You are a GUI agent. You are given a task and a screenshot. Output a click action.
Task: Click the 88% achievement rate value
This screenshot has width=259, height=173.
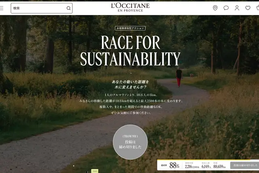174,165
